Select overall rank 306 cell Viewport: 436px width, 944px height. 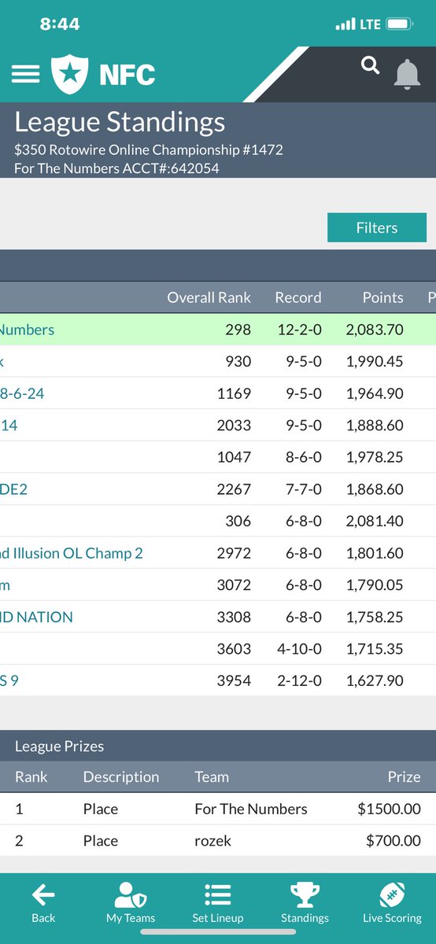(x=238, y=521)
